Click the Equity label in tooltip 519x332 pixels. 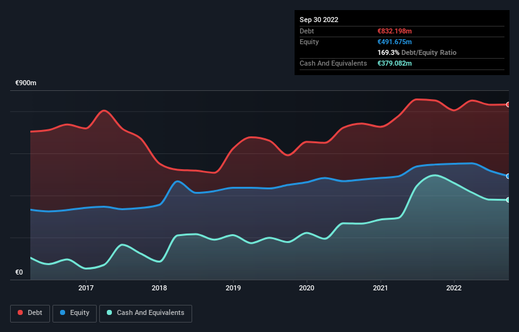(309, 42)
